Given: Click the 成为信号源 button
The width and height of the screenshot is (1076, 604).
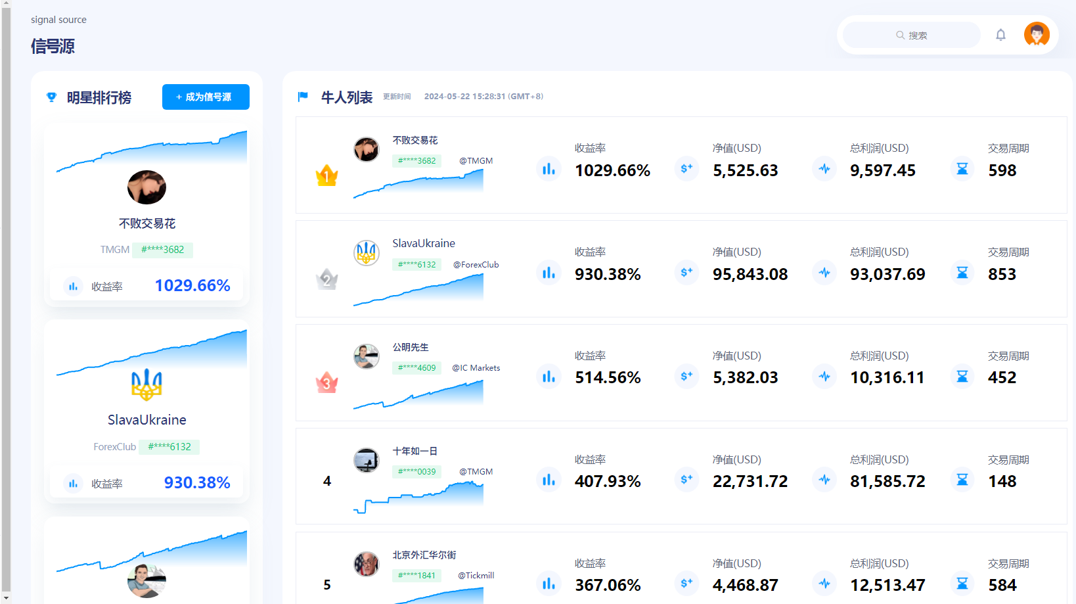Looking at the screenshot, I should point(206,97).
